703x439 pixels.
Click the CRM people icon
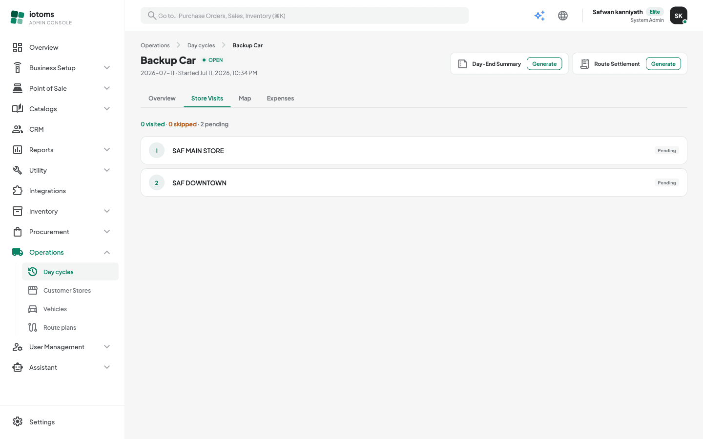click(18, 129)
